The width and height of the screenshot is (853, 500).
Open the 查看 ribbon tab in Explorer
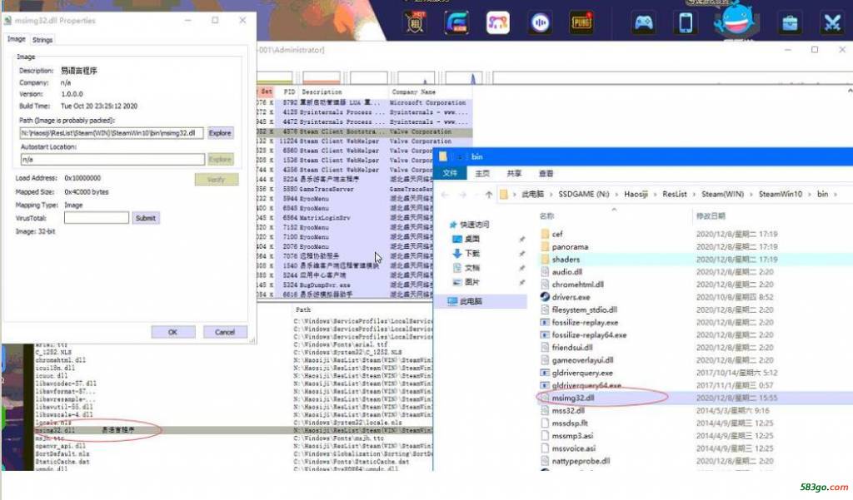pyautogui.click(x=546, y=173)
